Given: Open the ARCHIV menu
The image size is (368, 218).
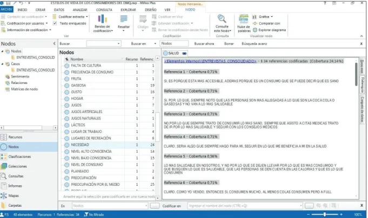Looking at the screenshot, I should (6, 10).
